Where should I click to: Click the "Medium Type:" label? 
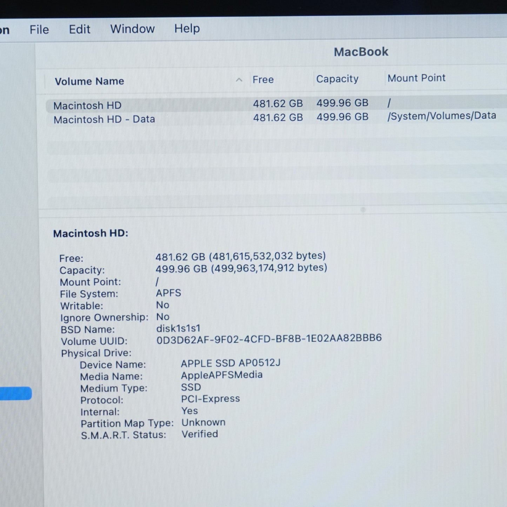pyautogui.click(x=114, y=388)
